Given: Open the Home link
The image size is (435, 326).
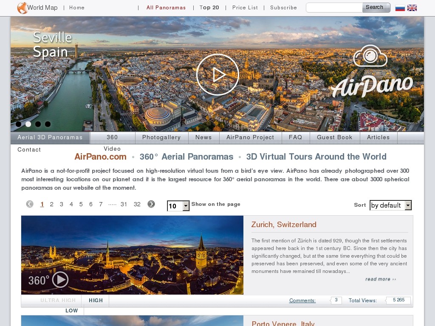Looking at the screenshot, I should [x=77, y=8].
